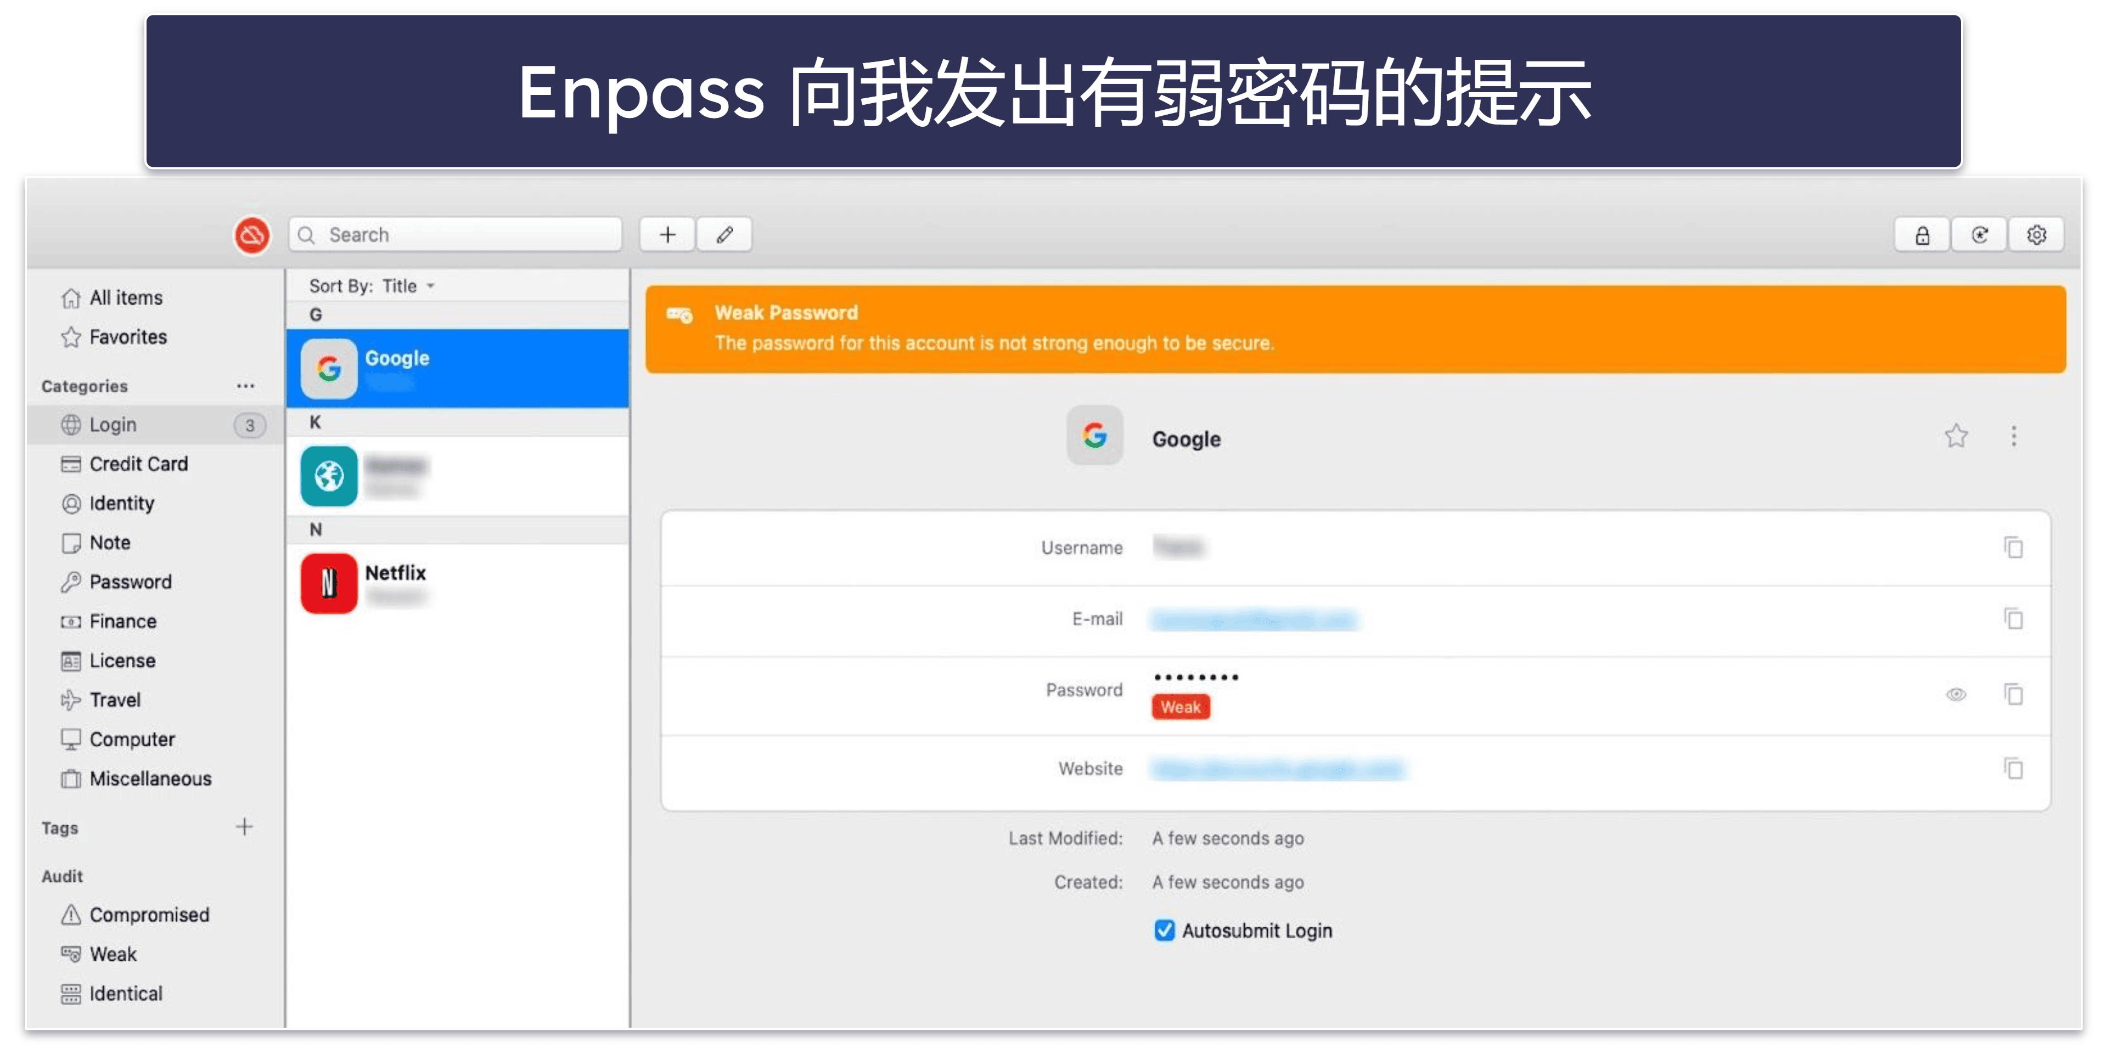This screenshot has width=2107, height=1048.
Task: Uncheck the Autosubmit Login checkbox
Action: (x=1164, y=930)
